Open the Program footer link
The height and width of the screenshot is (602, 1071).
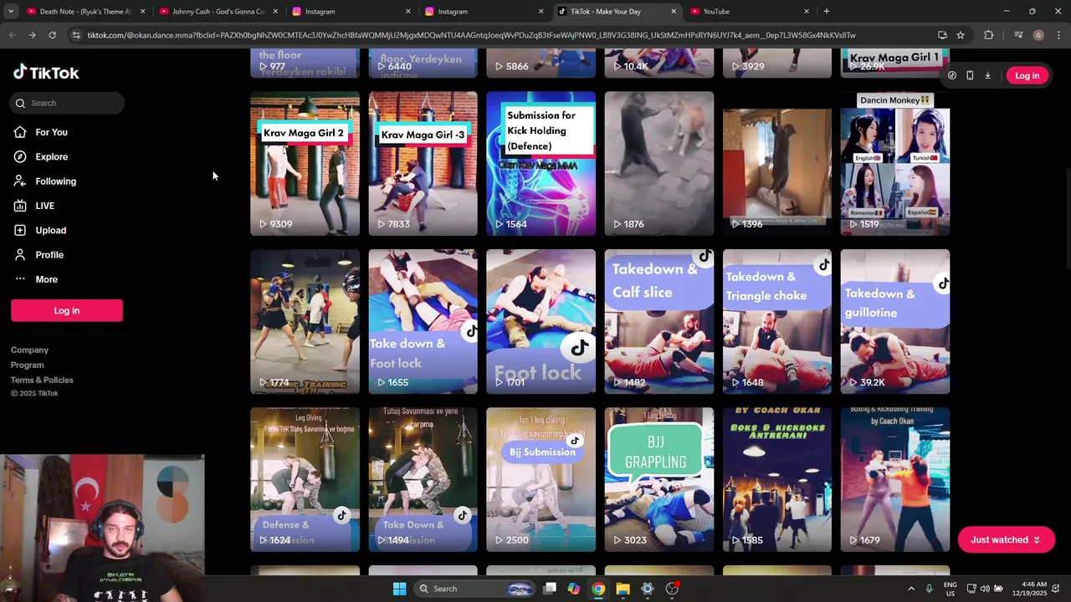click(x=27, y=365)
